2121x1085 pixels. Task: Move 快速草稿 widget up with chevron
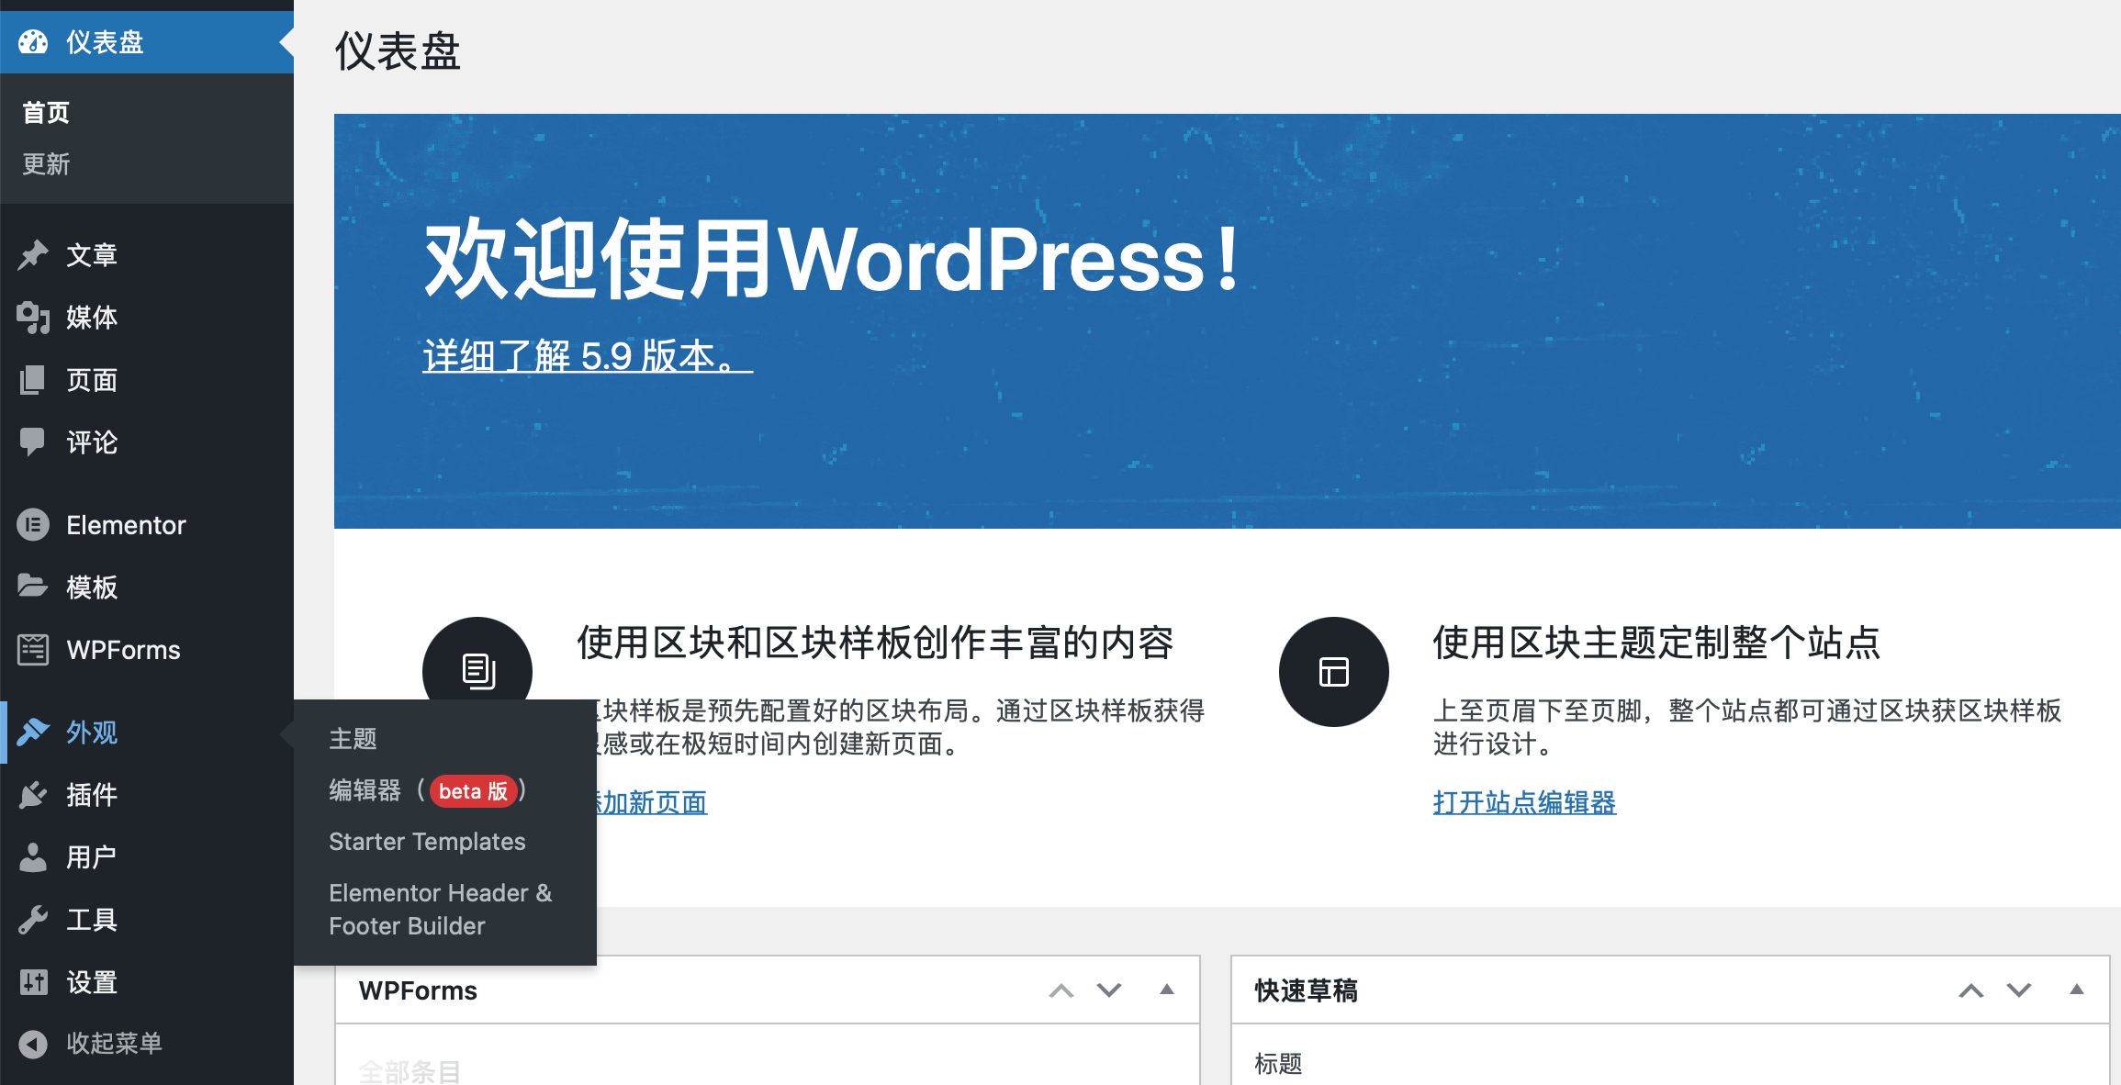pyautogui.click(x=1970, y=990)
